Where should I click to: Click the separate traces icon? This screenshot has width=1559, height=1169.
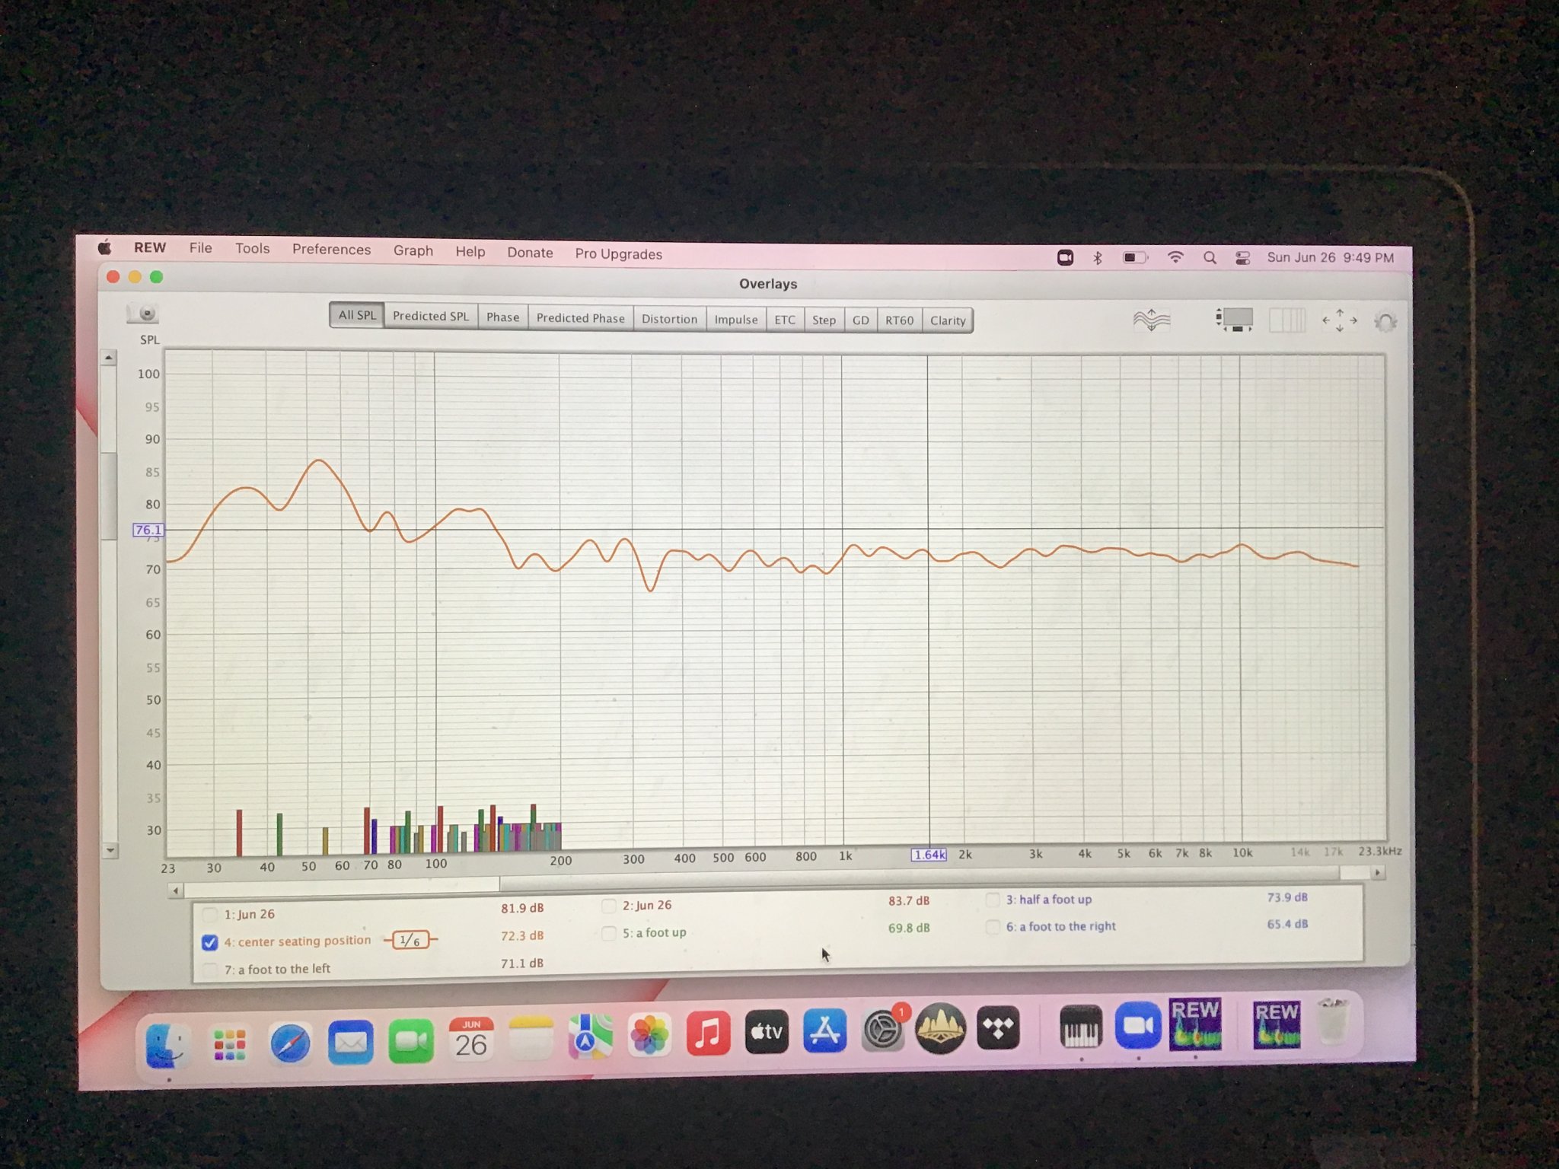(x=1151, y=320)
